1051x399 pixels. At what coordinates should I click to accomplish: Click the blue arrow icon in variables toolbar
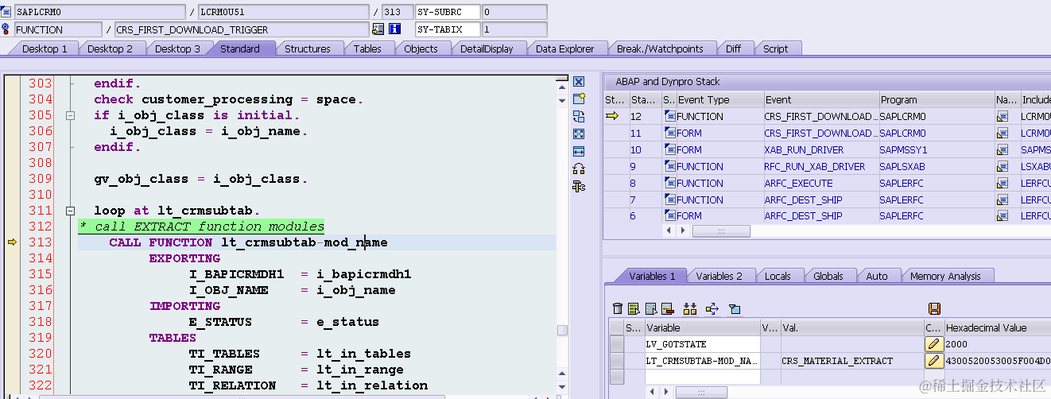pyautogui.click(x=712, y=308)
